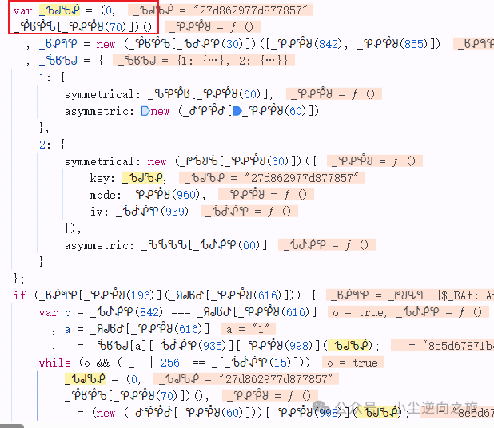This screenshot has width=494, height=428.
Task: Click the 'while' keyword
Action: click(x=55, y=363)
